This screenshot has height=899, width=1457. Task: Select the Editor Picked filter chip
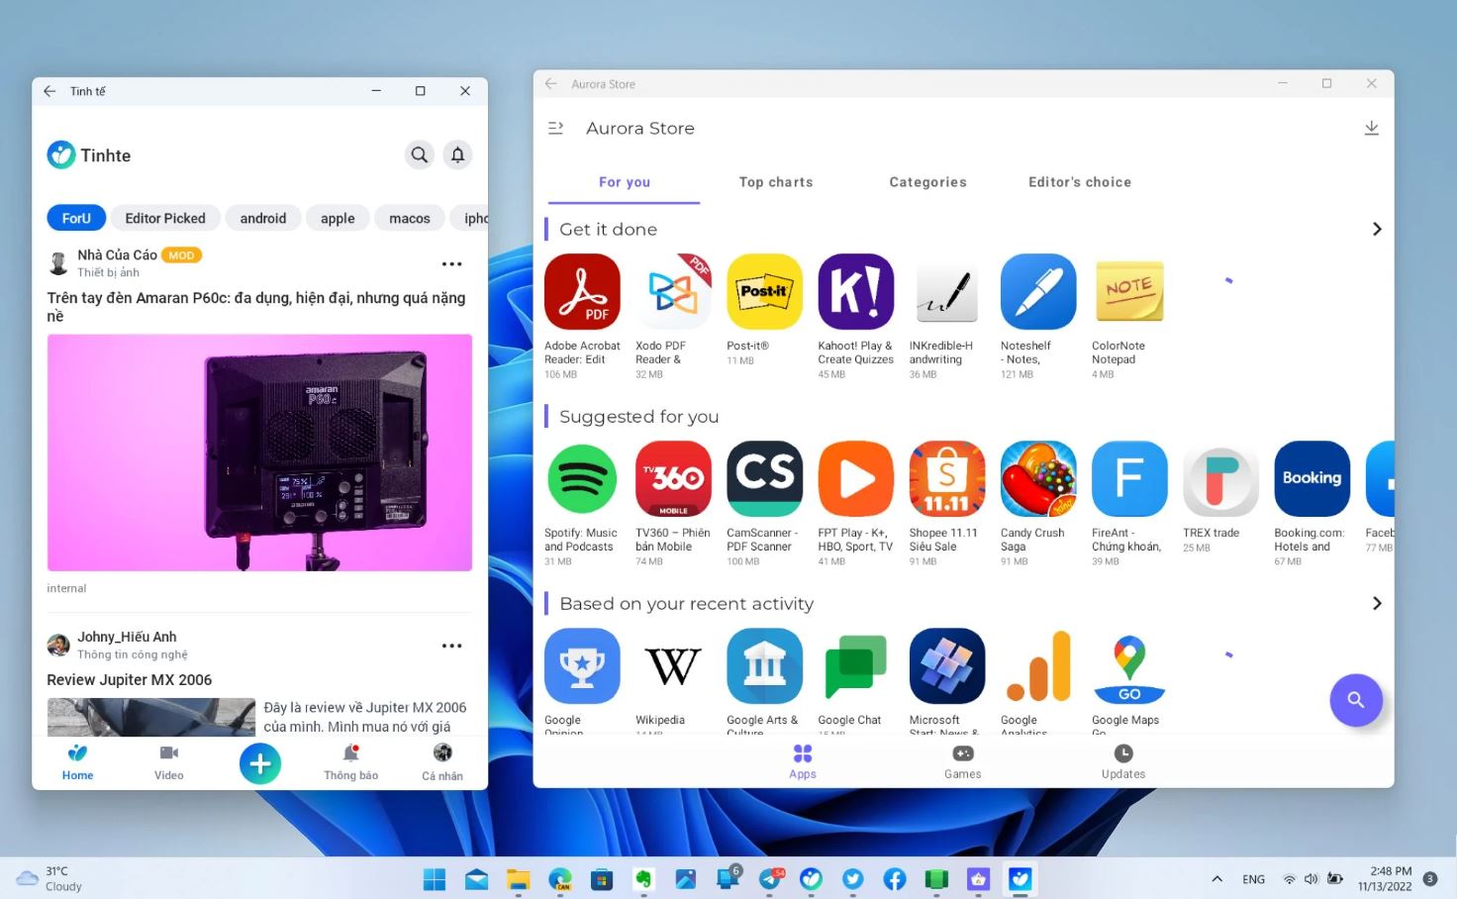(x=165, y=218)
